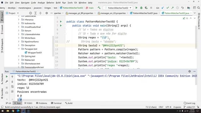Image resolution: width=201 pixels, height=113 pixels.
Task: Open wrench settings in Run panel
Action: coord(7,81)
